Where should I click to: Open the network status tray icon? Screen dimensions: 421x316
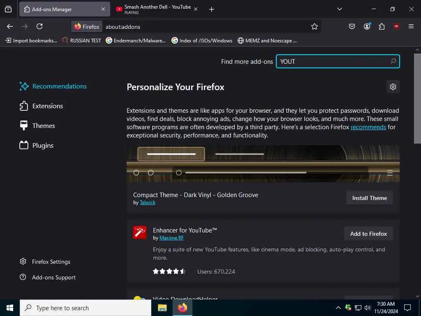[x=358, y=308]
